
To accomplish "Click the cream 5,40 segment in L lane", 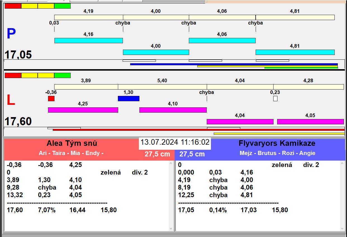I will (x=162, y=87).
